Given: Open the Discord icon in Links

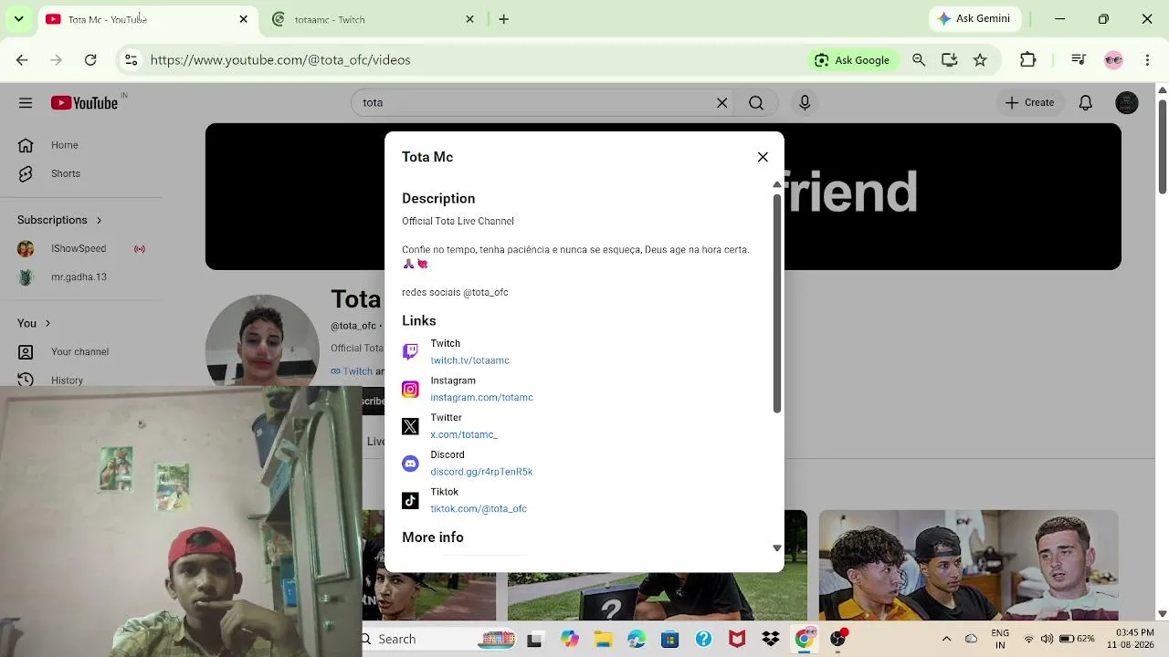Looking at the screenshot, I should [410, 464].
